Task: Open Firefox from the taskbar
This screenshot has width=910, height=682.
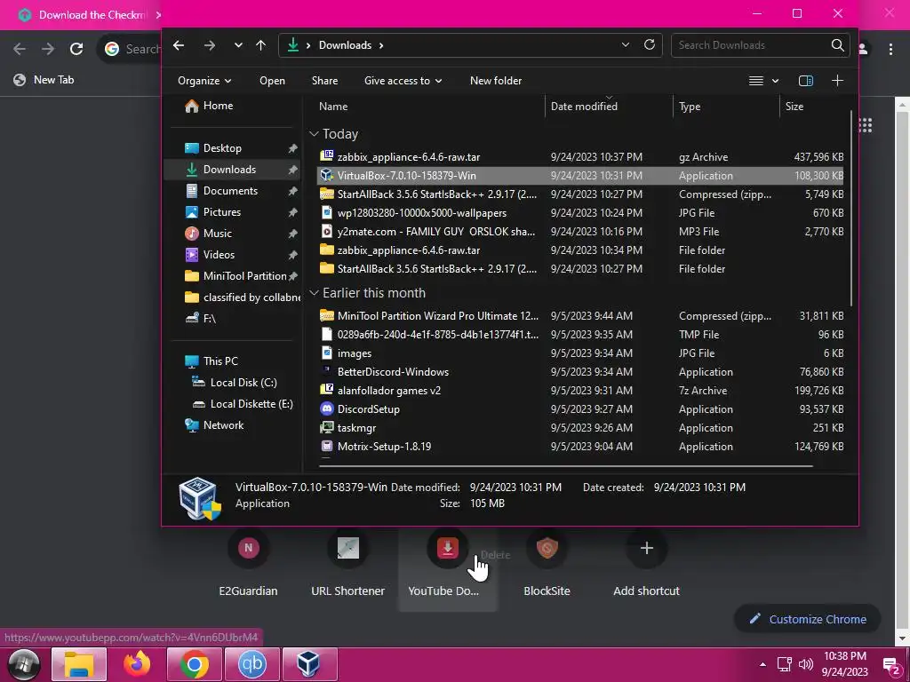Action: tap(137, 664)
